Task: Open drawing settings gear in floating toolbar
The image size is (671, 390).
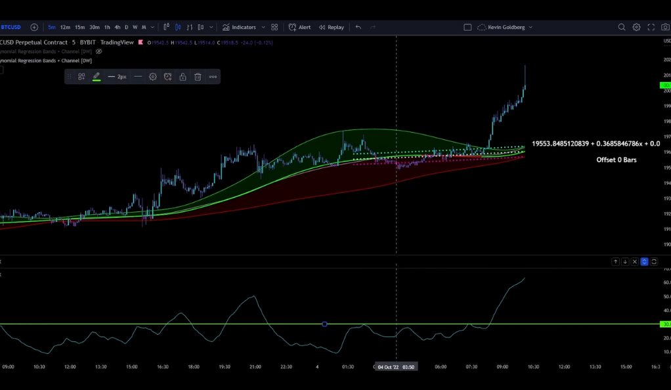Action: click(x=153, y=77)
